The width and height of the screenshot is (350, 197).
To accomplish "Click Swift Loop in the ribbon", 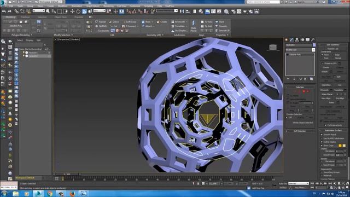I will 130,22.
